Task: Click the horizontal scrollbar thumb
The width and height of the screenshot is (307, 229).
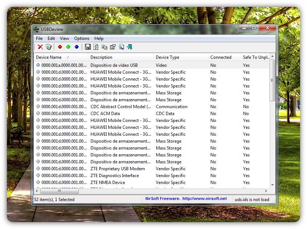Action: coord(60,191)
